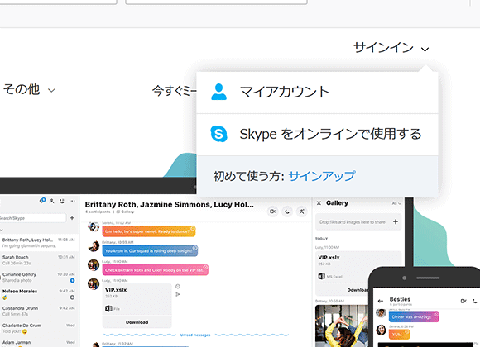Screen dimensions: 480x347
Task: Click the pink "Check Brittany Roth and Cody" message
Action: [156, 270]
